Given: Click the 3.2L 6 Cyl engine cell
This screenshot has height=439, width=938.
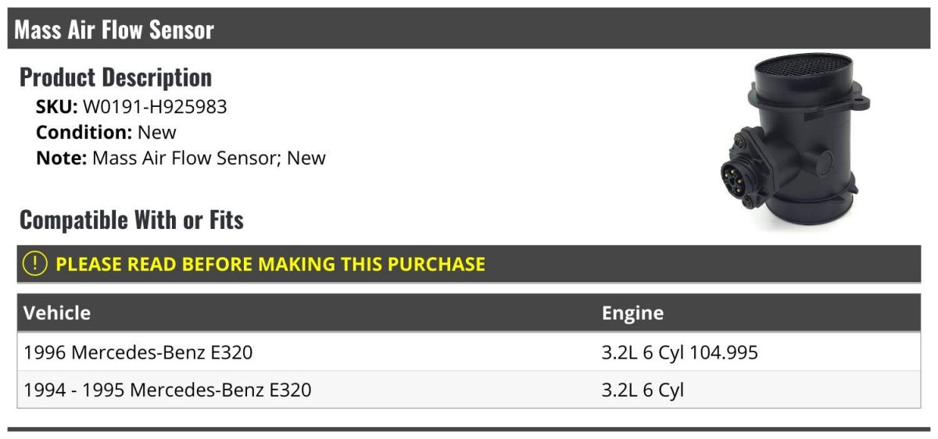Looking at the screenshot, I should (x=643, y=389).
